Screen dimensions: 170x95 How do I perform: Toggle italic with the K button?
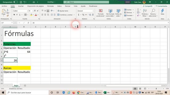point(17,15)
